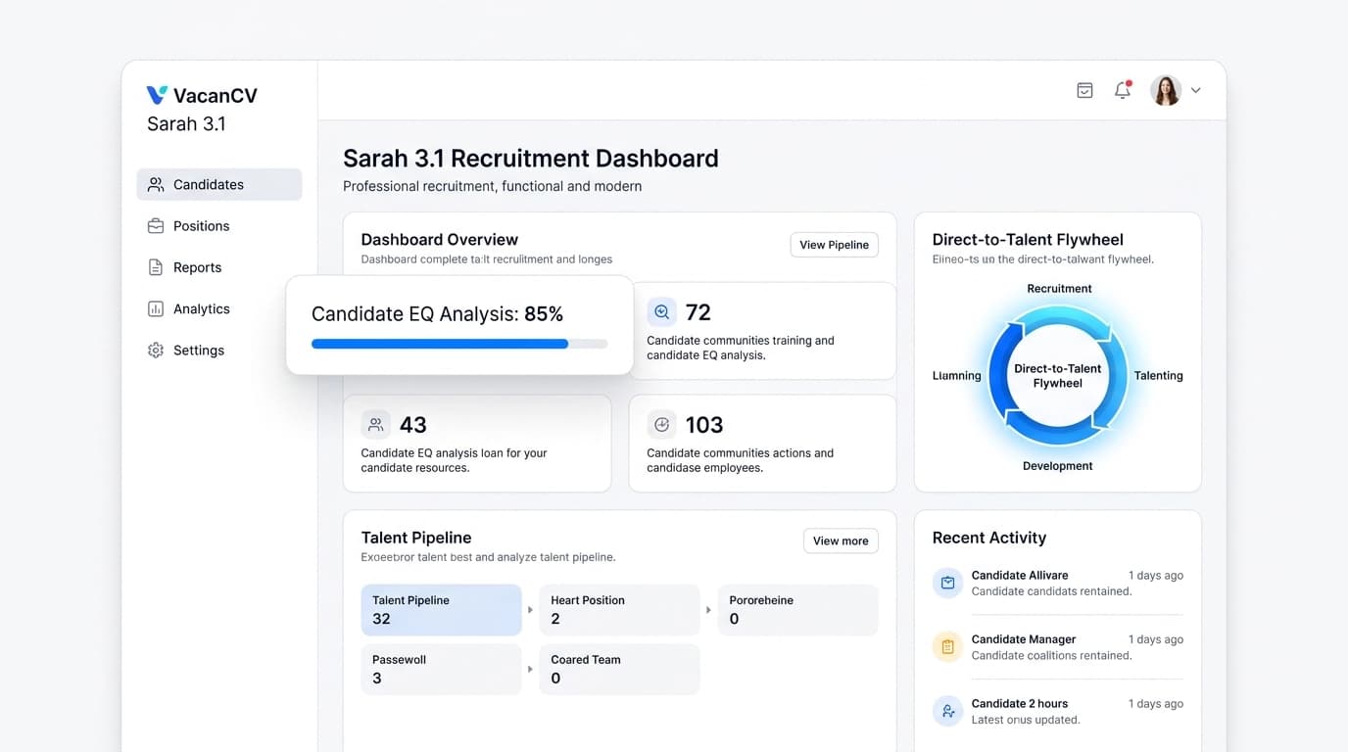Viewport: 1348px width, 752px height.
Task: Open the Positions briefcase icon
Action: click(x=155, y=225)
